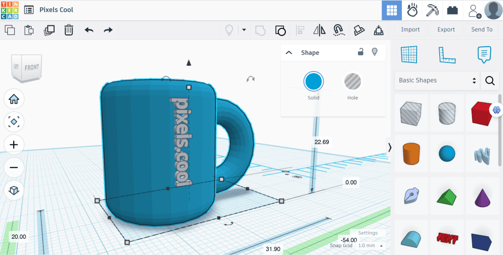Collapse the shapes panel chevron
Screen dimensions: 503x255
click(390, 147)
